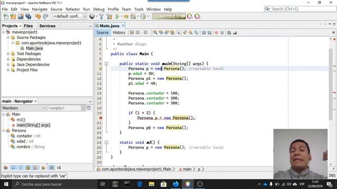Click the Search (Ctrl+I) field

[x=300, y=9]
